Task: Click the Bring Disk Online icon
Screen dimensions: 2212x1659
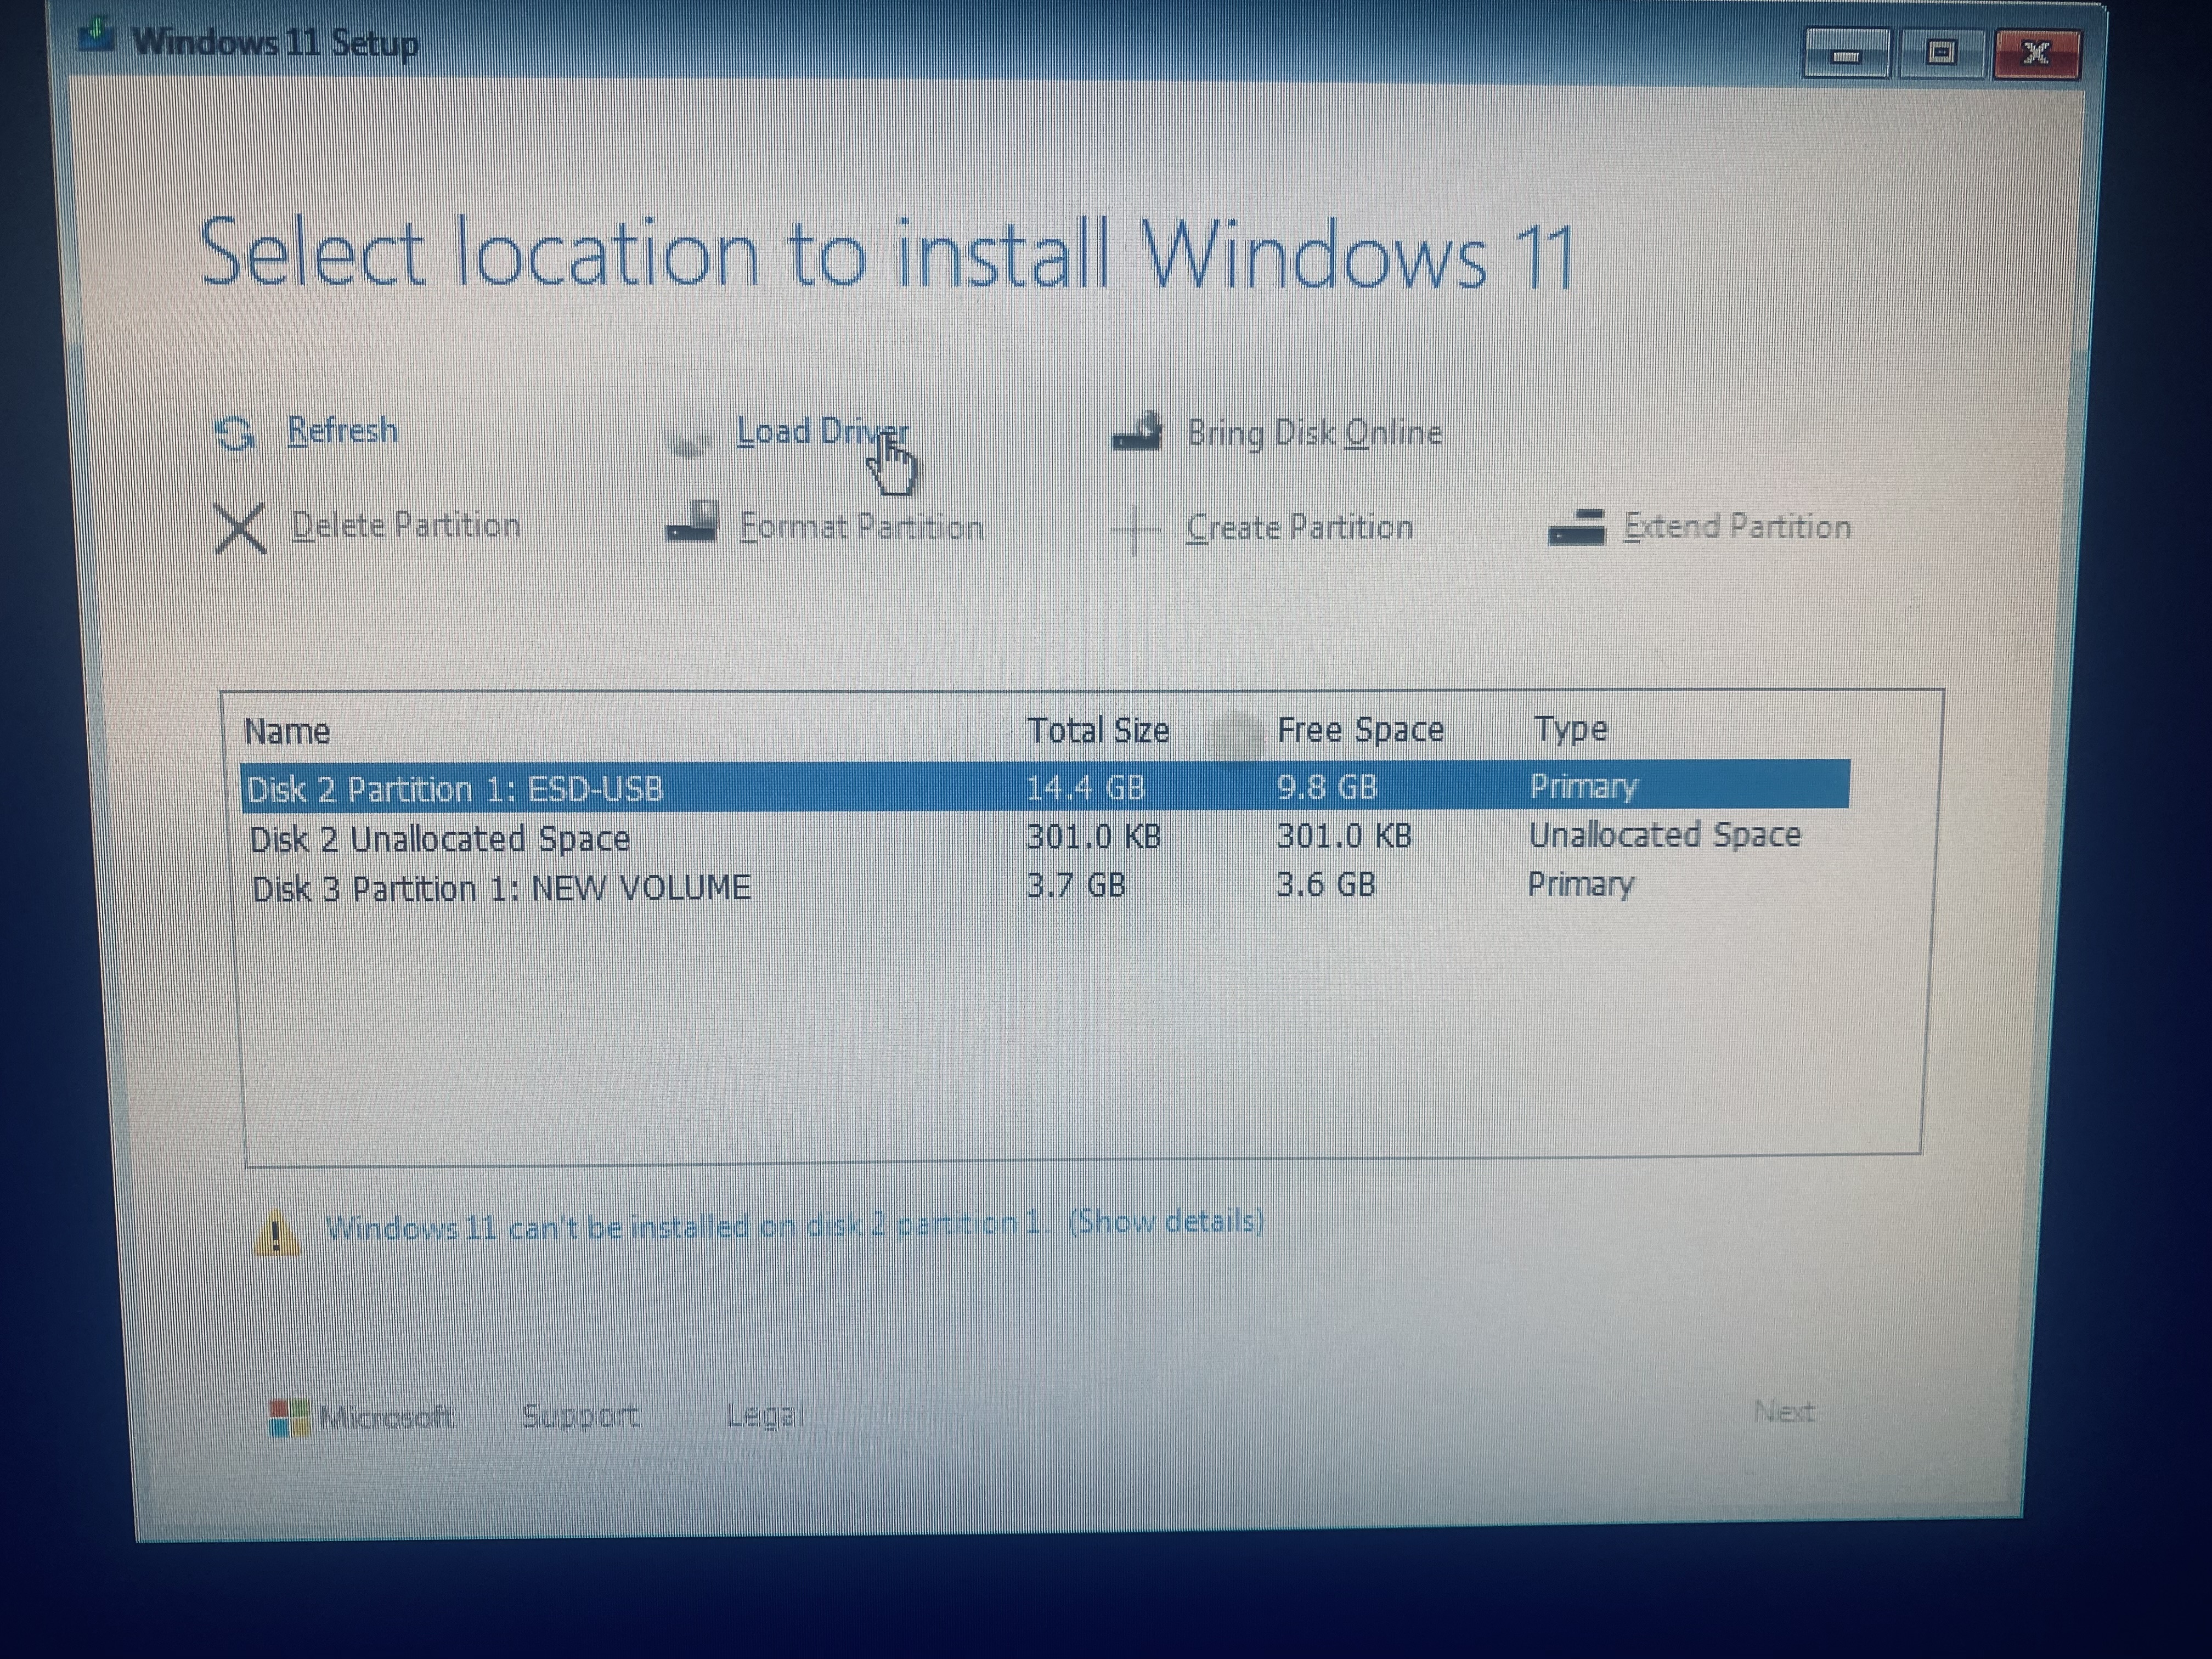Action: coord(1138,432)
